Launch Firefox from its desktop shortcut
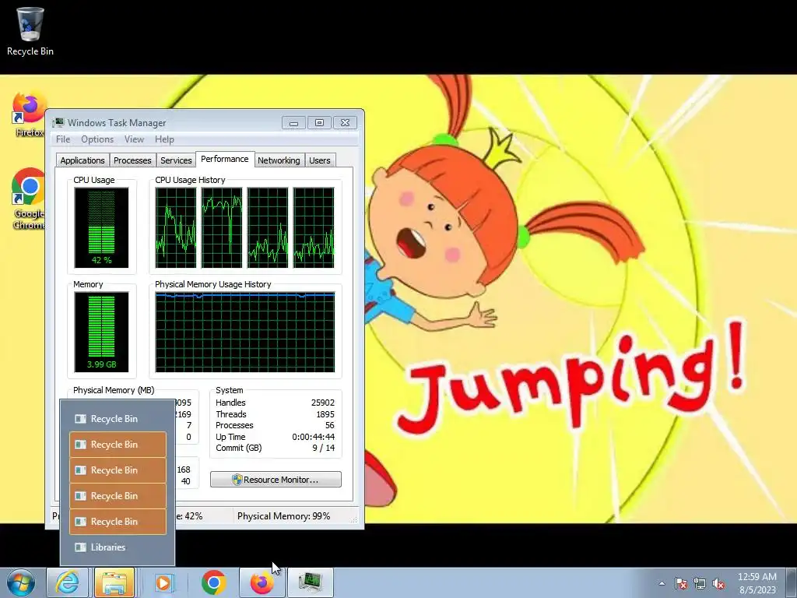 29,114
